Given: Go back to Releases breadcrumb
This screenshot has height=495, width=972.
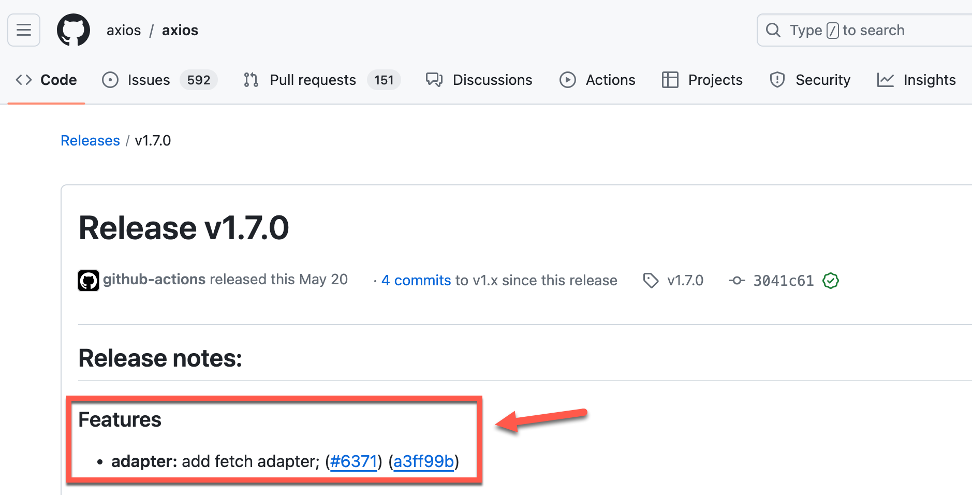Looking at the screenshot, I should coord(91,140).
